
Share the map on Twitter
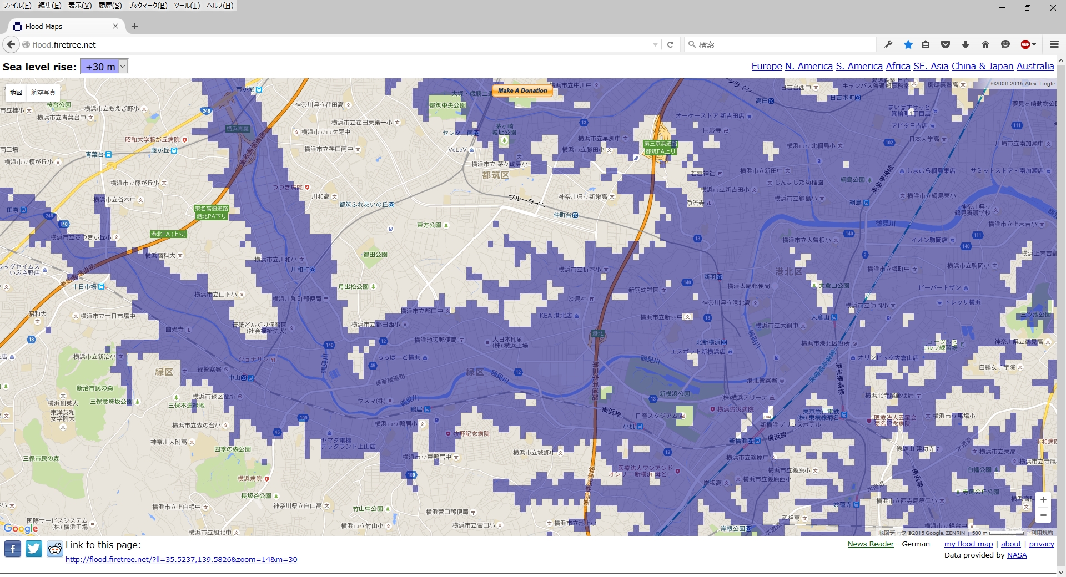click(x=34, y=549)
